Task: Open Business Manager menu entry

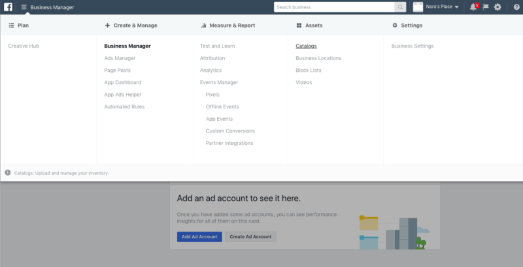Action: 127,46
